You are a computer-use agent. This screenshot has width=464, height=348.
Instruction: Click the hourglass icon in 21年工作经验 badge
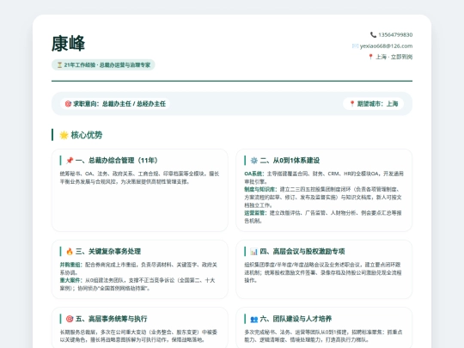coord(59,64)
